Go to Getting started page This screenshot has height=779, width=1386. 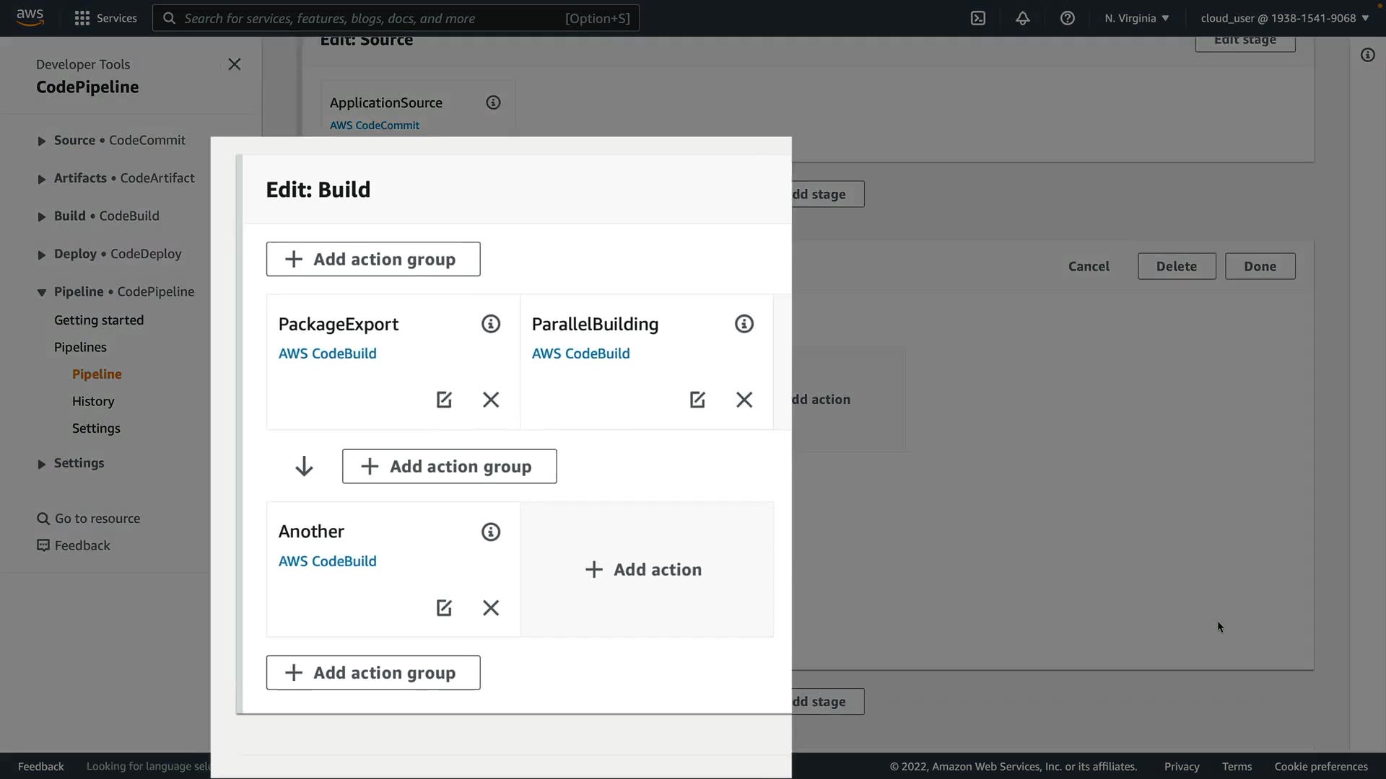tap(99, 320)
